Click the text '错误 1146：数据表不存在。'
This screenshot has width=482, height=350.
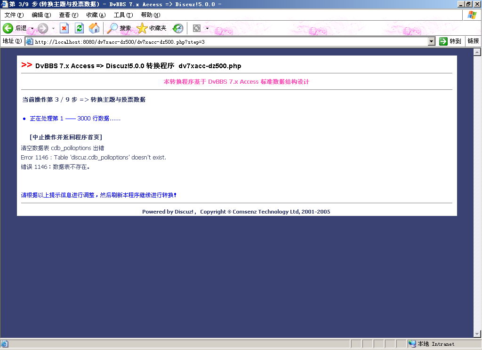56,167
